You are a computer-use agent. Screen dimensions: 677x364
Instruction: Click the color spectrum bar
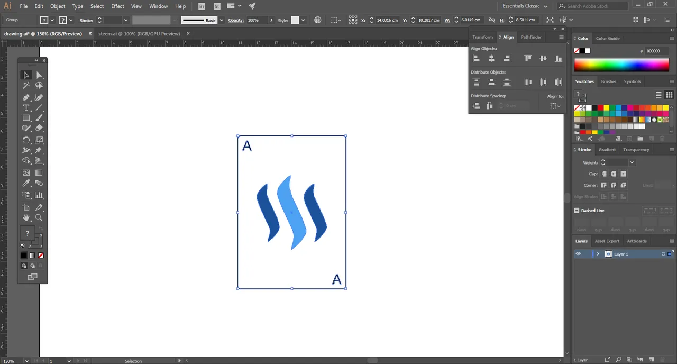pyautogui.click(x=621, y=65)
